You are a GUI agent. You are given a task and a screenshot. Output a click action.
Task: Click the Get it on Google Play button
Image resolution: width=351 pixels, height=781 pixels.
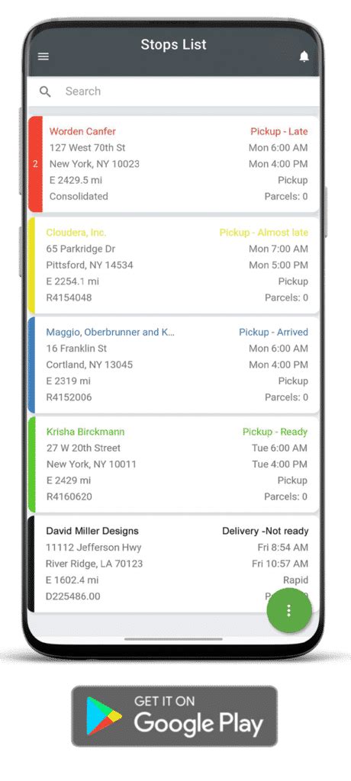pos(175,715)
